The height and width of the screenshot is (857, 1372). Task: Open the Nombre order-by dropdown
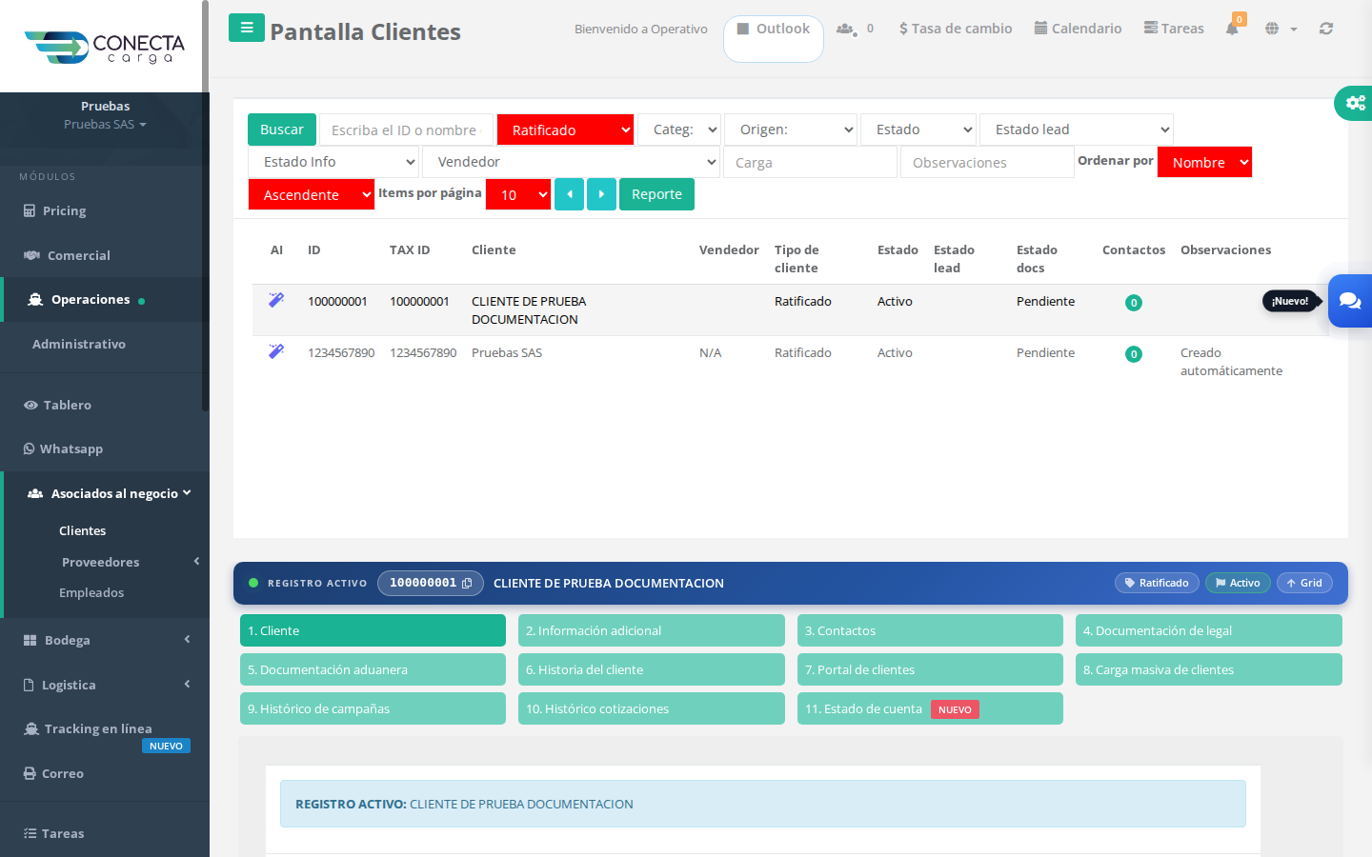point(1204,162)
